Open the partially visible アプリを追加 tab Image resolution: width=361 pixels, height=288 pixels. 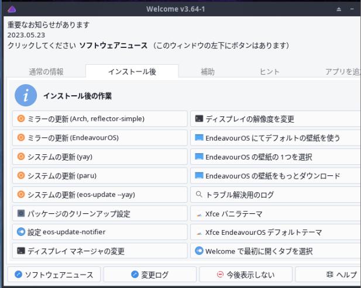pyautogui.click(x=343, y=72)
